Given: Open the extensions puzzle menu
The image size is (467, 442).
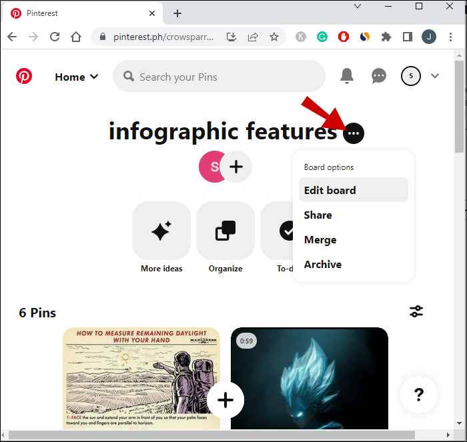Looking at the screenshot, I should point(386,37).
